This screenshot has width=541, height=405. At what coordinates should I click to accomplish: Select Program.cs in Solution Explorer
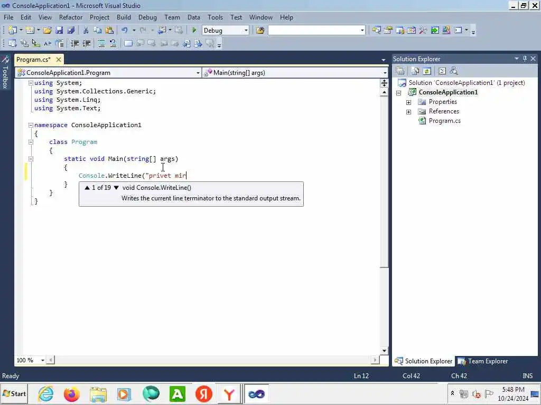(x=444, y=121)
